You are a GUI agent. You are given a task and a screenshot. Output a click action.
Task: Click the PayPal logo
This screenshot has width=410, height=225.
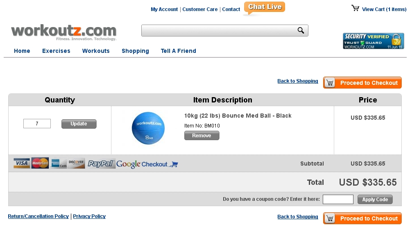(x=101, y=164)
